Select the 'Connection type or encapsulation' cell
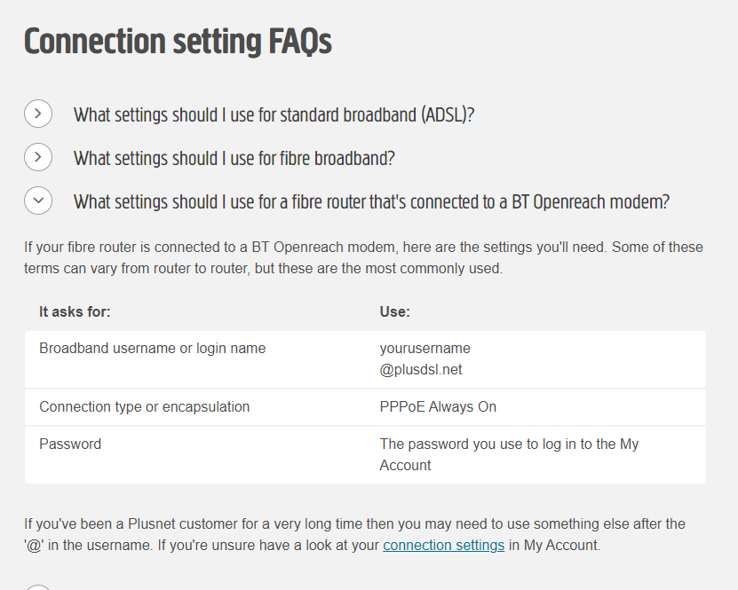738x590 pixels. click(x=144, y=407)
